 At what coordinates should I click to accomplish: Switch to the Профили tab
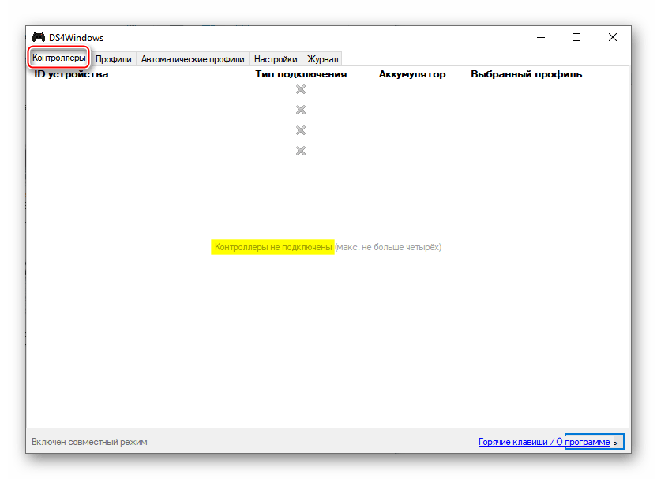(x=113, y=59)
